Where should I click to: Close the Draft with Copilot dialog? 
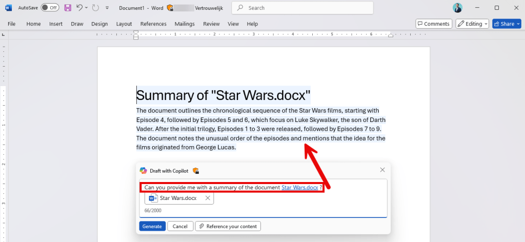pos(382,170)
